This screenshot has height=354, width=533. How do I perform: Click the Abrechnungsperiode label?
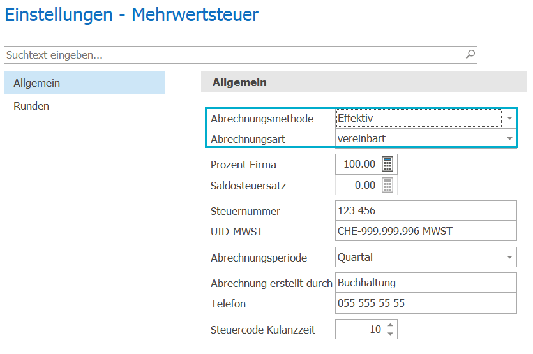click(x=259, y=258)
